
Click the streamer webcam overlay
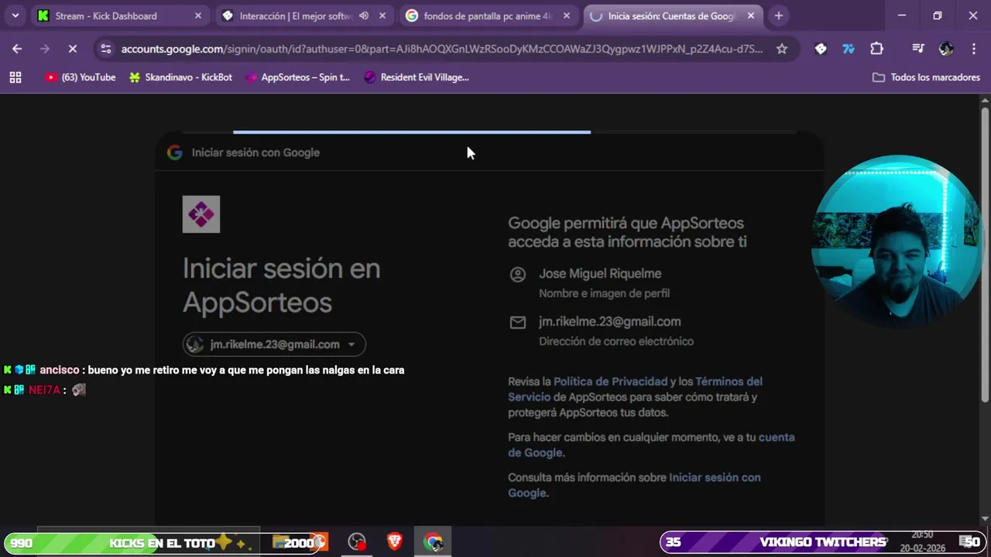coord(896,242)
